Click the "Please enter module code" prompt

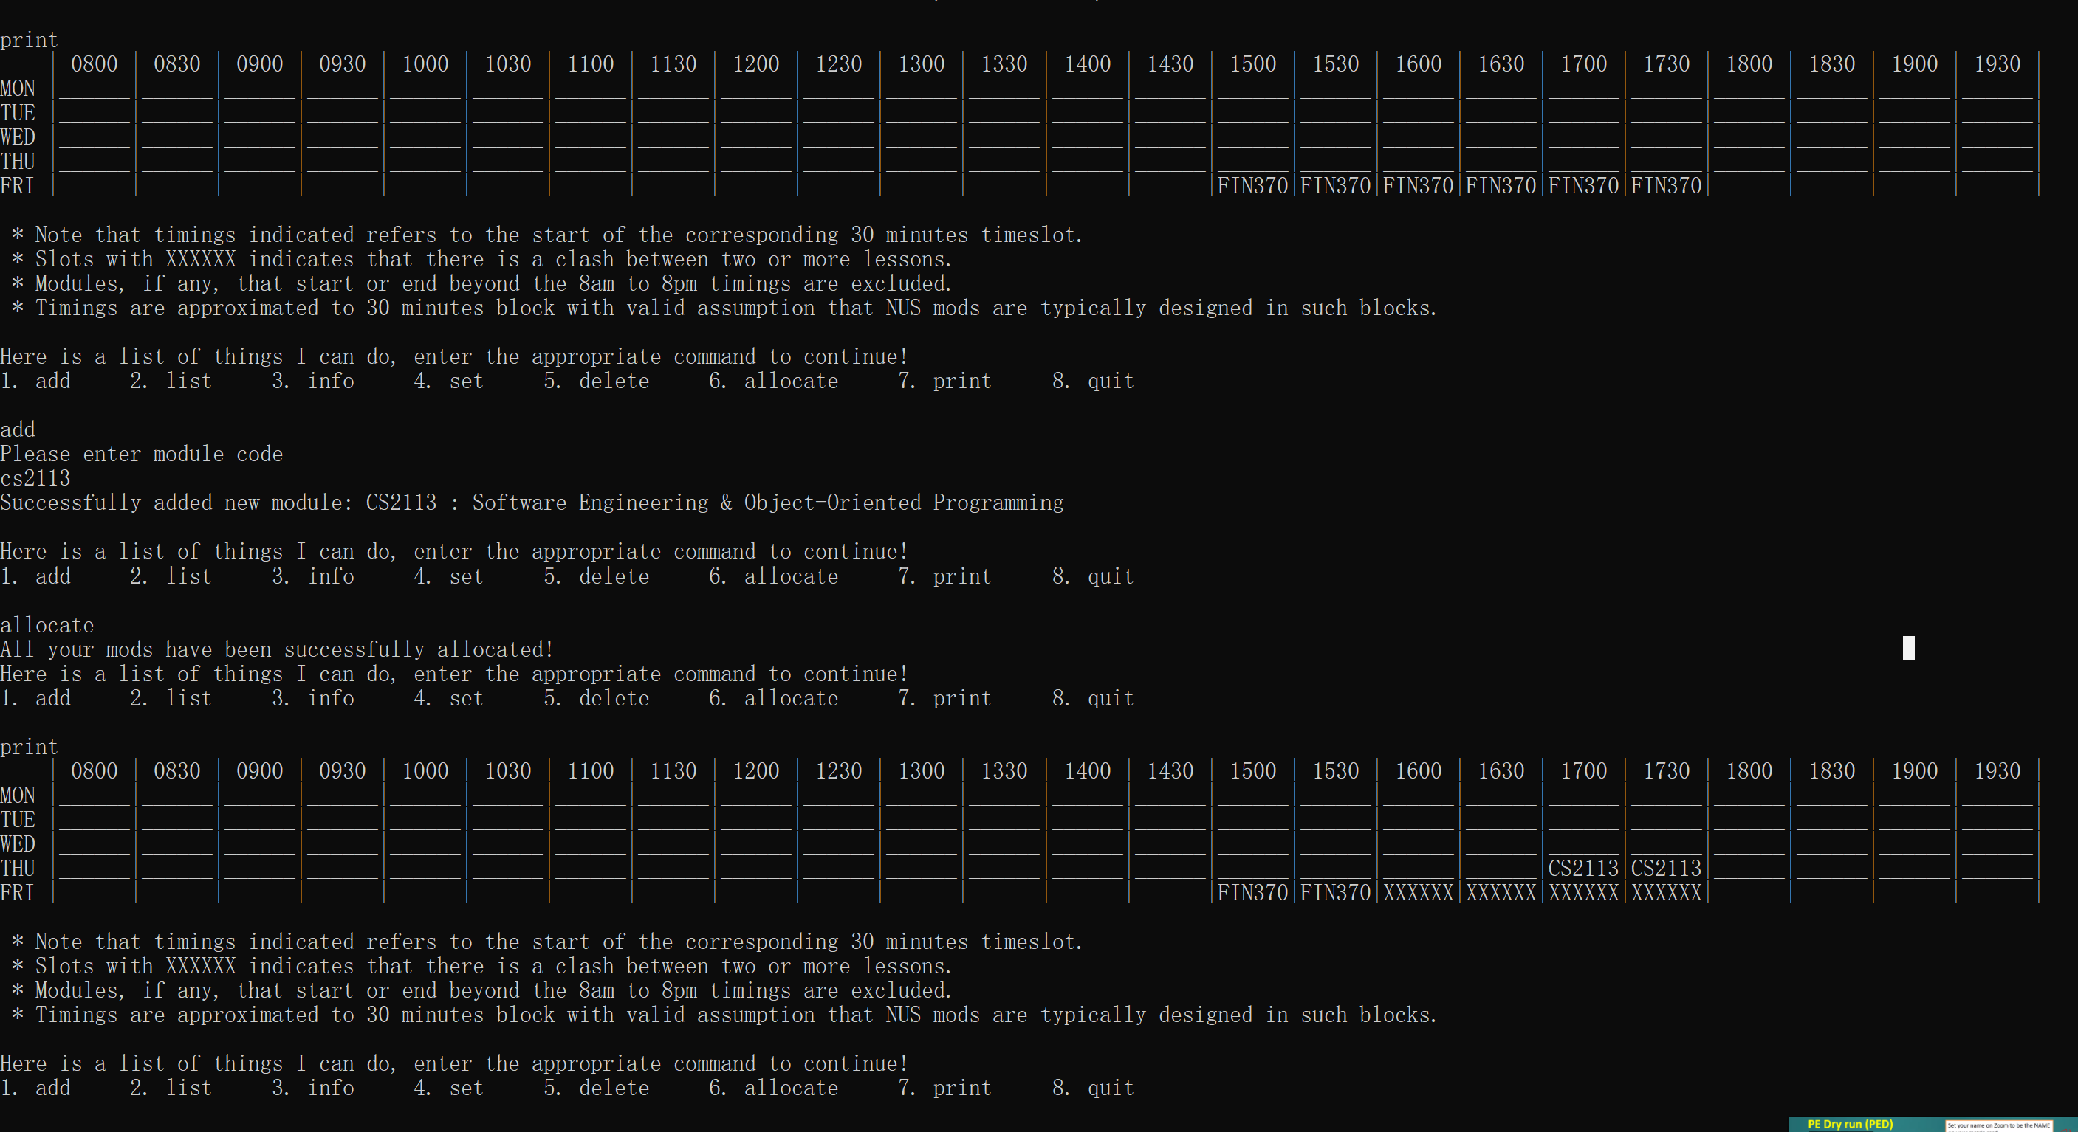pos(141,454)
